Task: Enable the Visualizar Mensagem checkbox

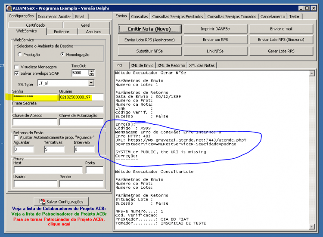Action: [17, 67]
